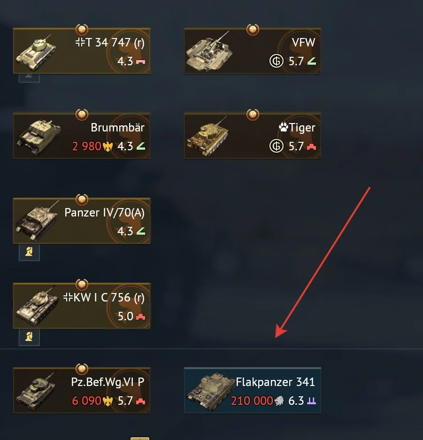Viewport: 423px width, 440px height.
Task: Open the Pz.Bef.Wg.VI P vehicle card
Action: click(82, 390)
